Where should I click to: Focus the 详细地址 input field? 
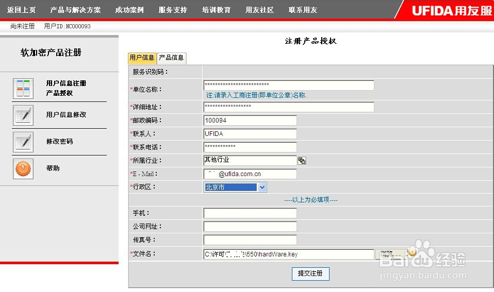click(289, 107)
